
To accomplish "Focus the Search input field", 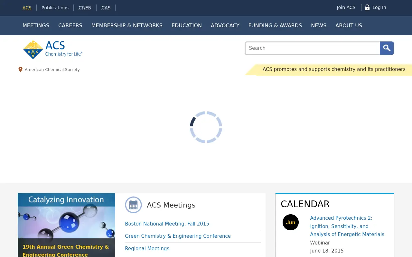I will pos(313,48).
